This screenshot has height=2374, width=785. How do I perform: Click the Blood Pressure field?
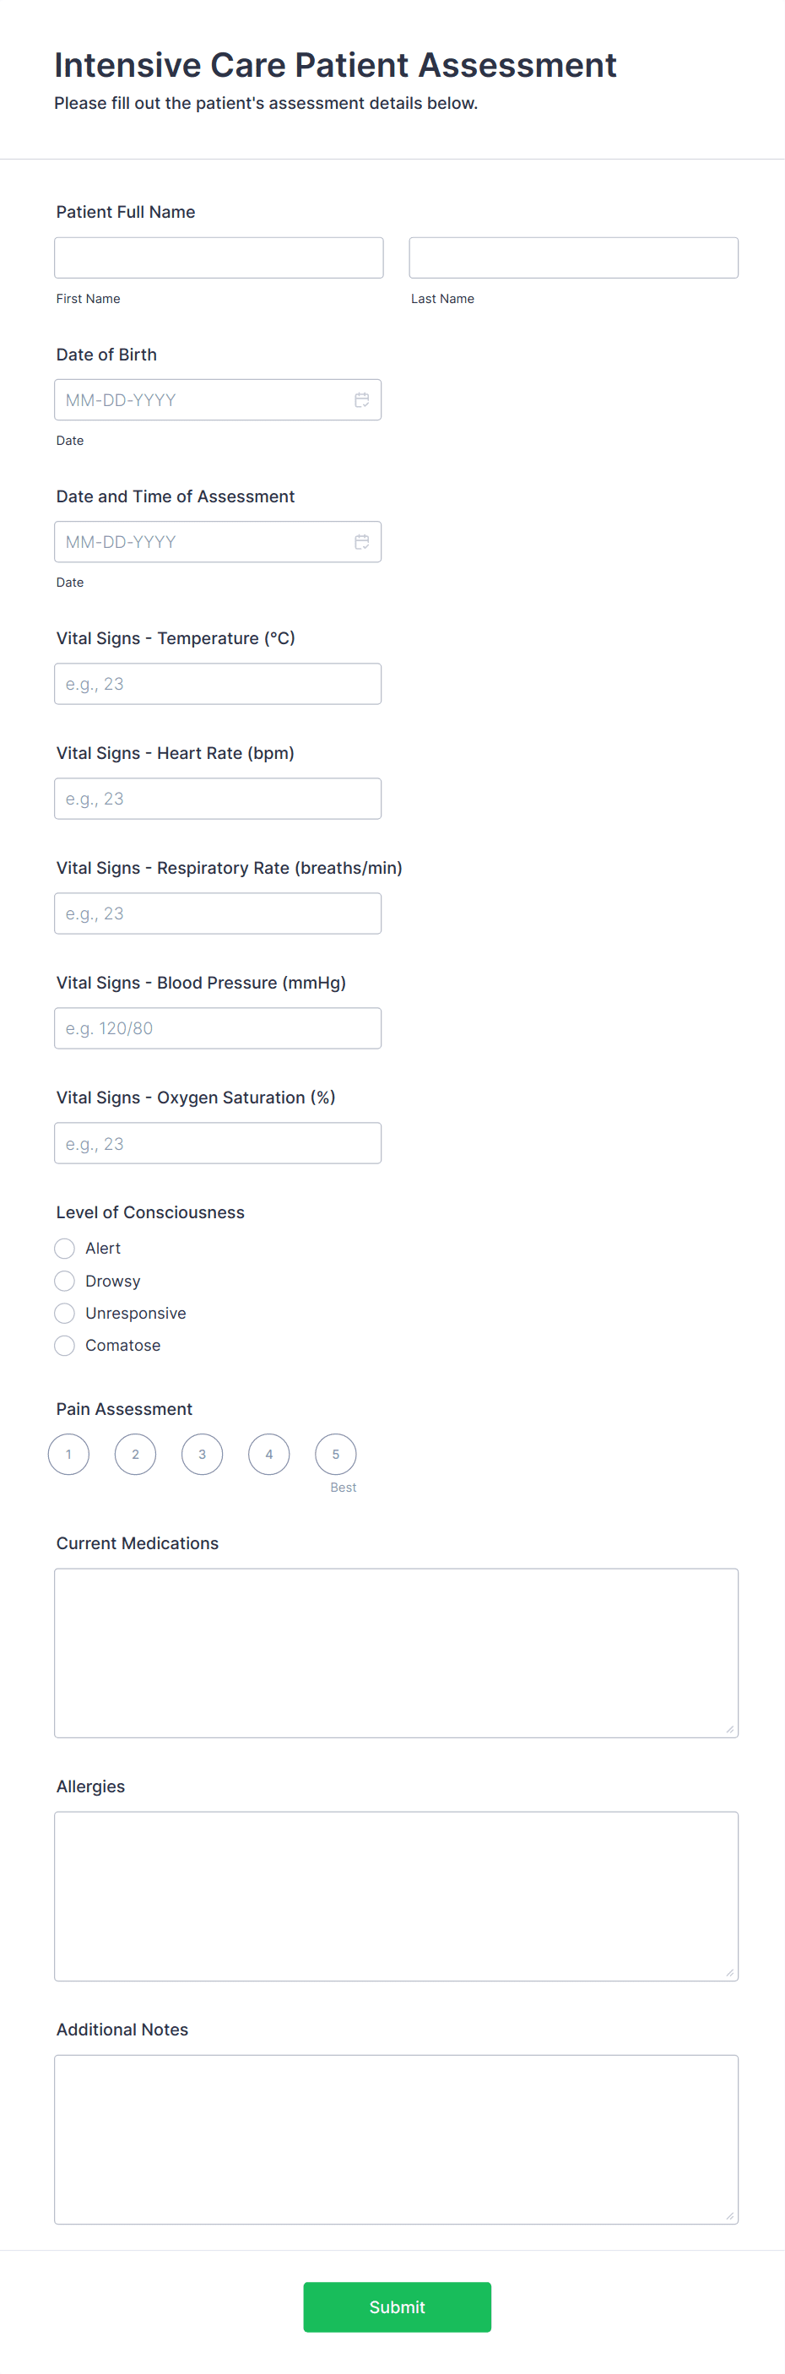coord(218,1027)
